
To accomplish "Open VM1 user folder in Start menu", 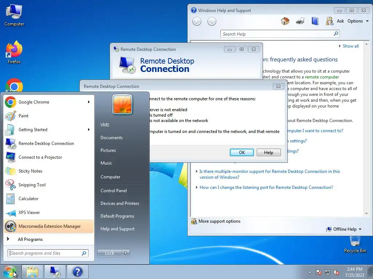I will (105, 125).
